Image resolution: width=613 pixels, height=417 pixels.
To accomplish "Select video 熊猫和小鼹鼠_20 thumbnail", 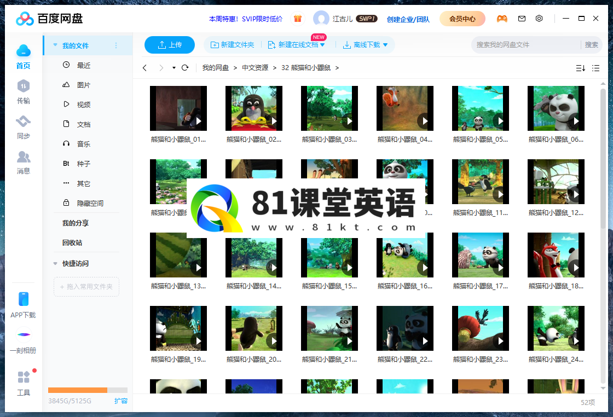I will point(254,328).
